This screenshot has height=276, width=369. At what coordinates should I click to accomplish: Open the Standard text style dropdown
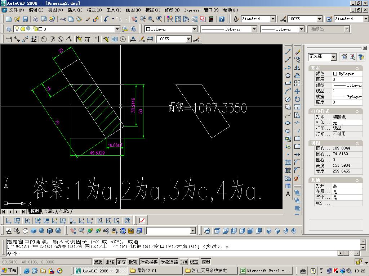tap(273, 19)
